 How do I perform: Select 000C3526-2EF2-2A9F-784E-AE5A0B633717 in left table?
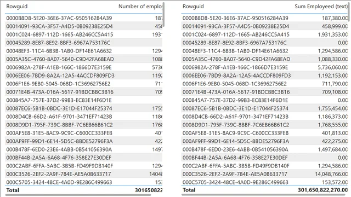59,174
